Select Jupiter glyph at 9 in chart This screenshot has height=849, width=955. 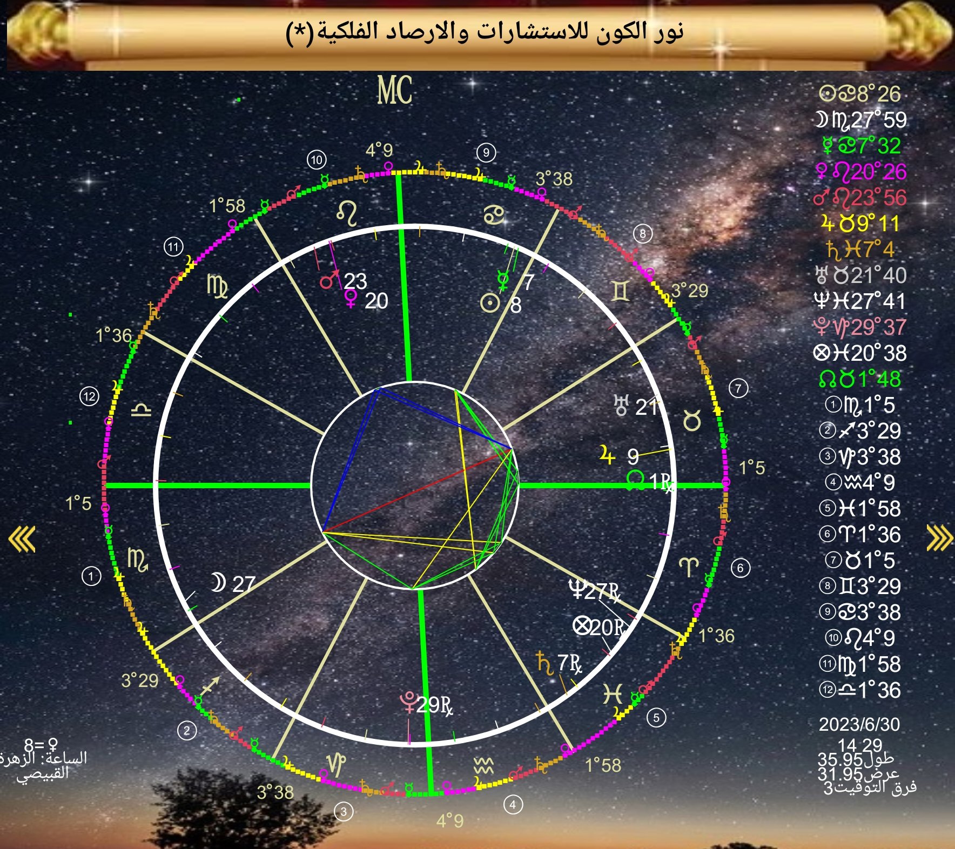click(x=608, y=455)
